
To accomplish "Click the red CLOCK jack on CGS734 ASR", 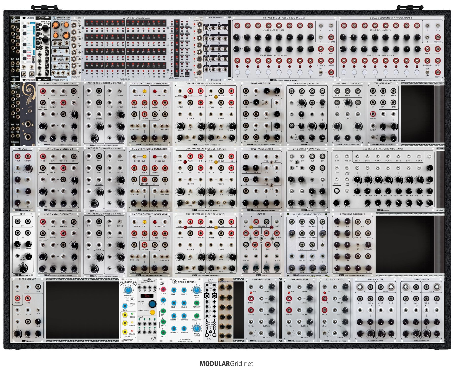I will 163,289.
